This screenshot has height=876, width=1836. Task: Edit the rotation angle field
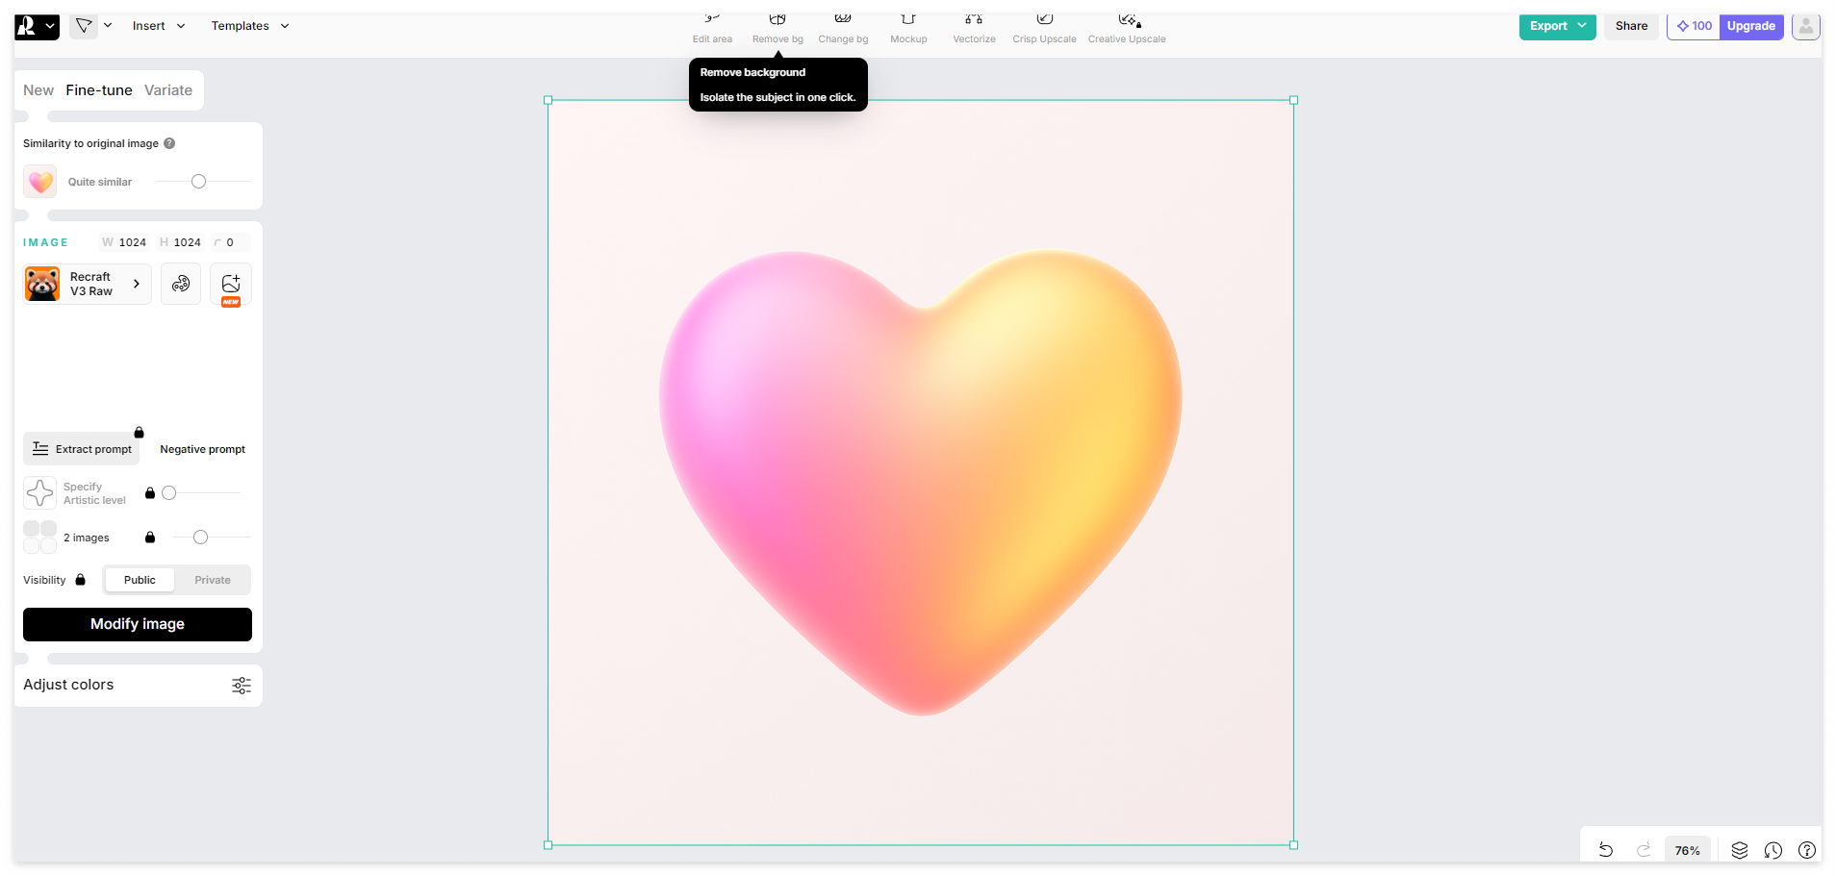[x=230, y=242]
